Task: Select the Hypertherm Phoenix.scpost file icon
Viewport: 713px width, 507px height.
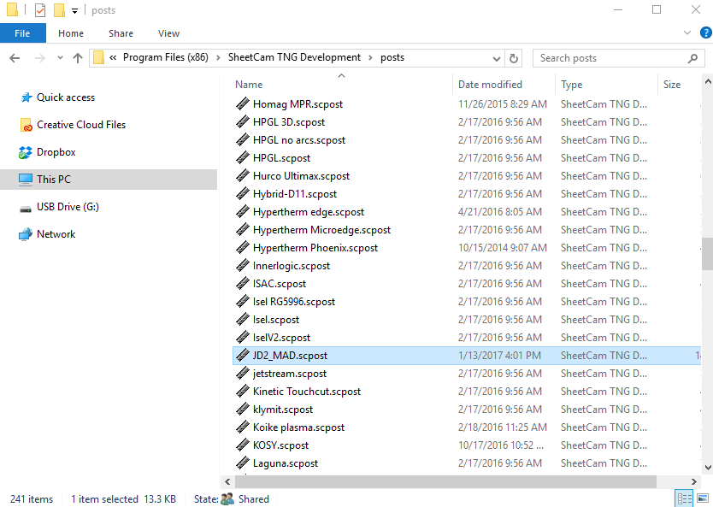Action: (243, 247)
